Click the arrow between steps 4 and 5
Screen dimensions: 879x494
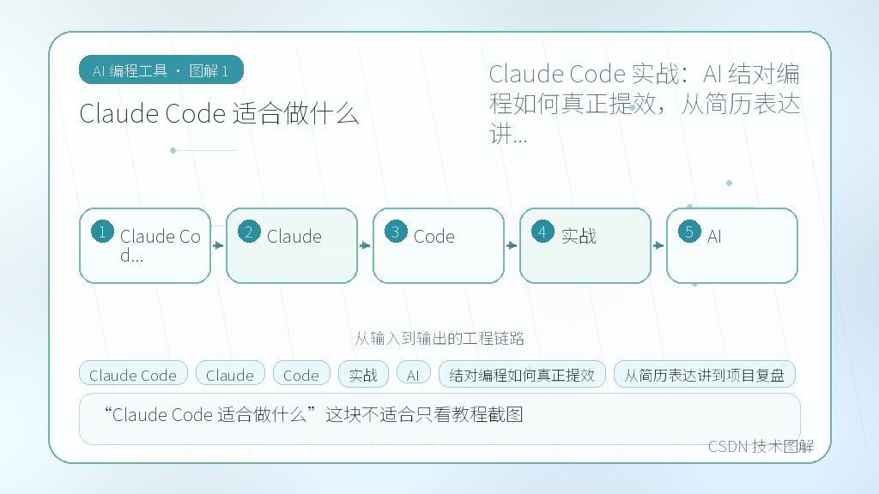click(659, 245)
